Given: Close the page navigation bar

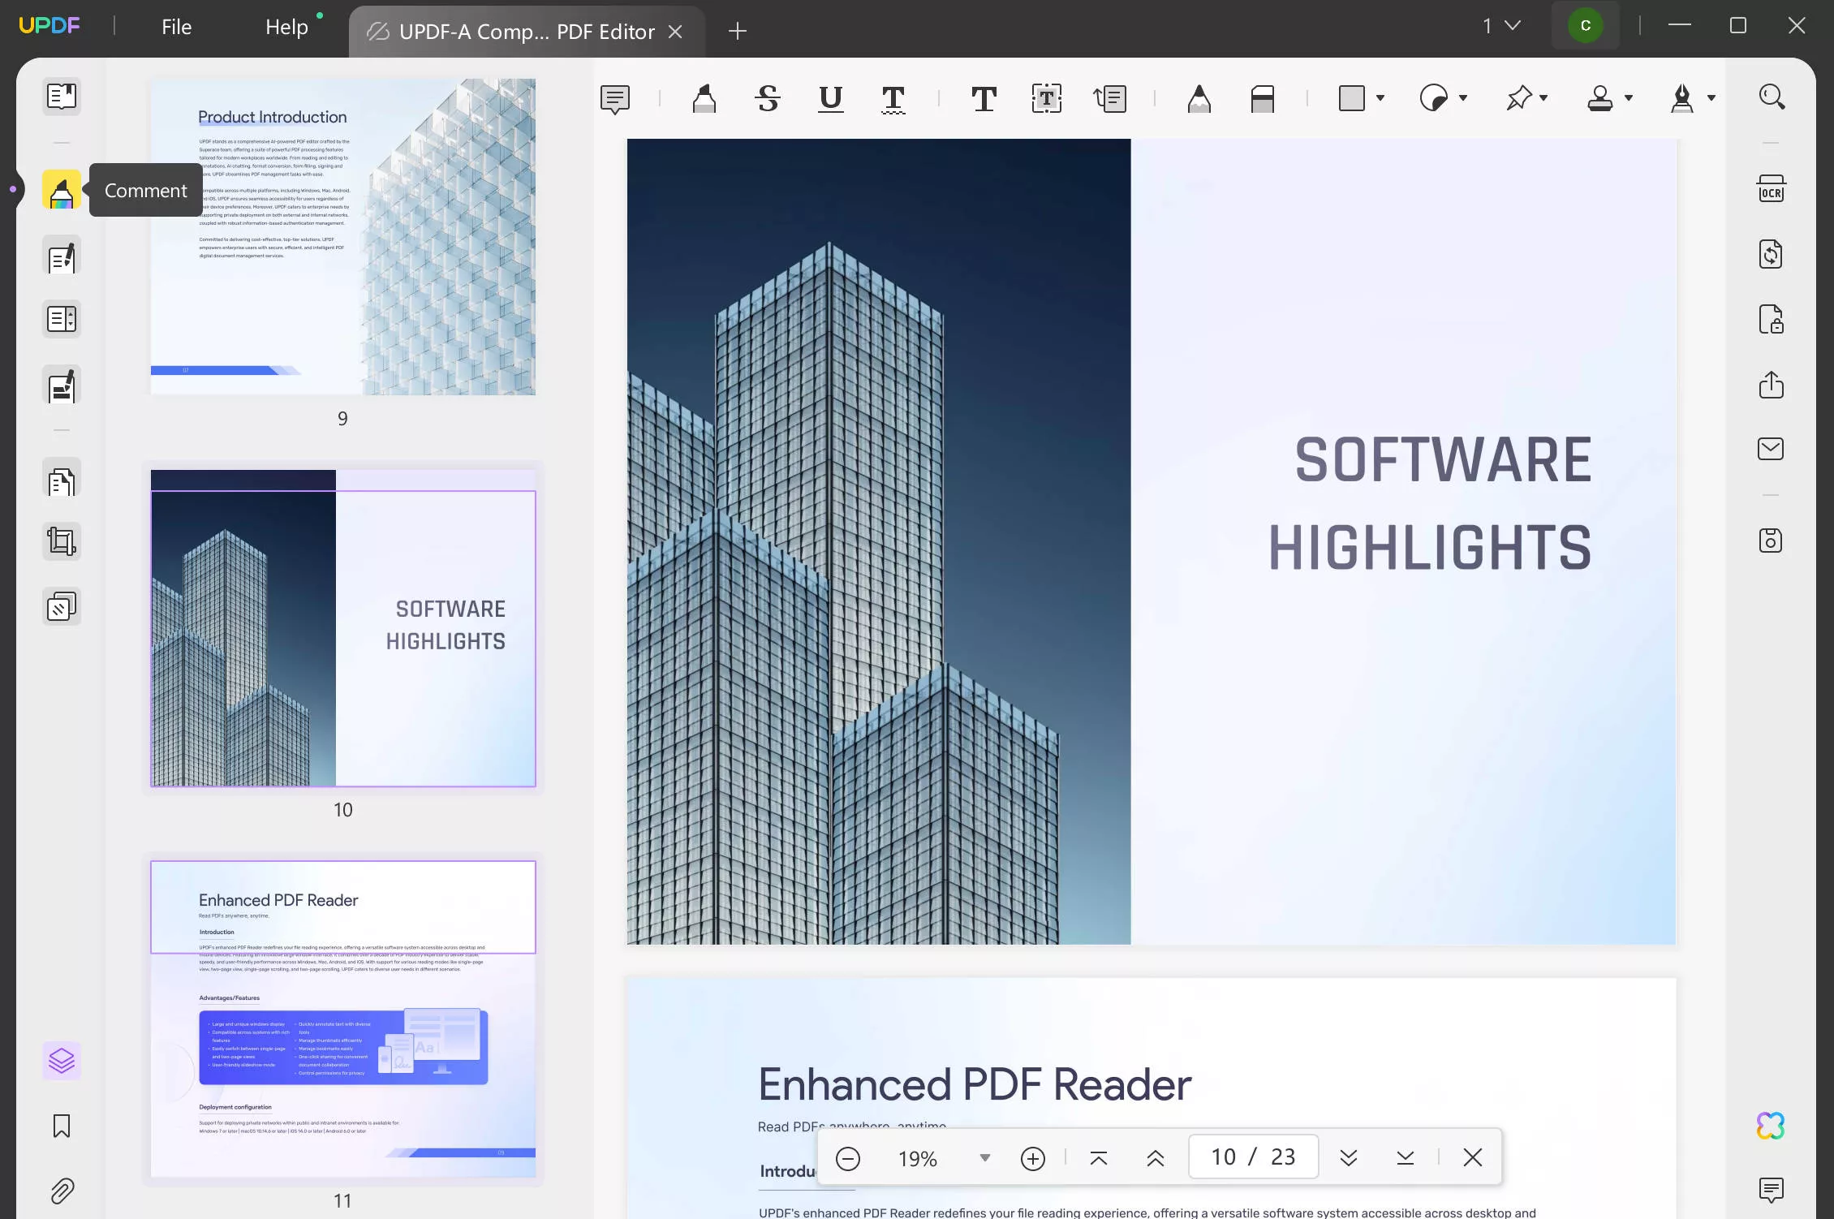Looking at the screenshot, I should tap(1473, 1157).
